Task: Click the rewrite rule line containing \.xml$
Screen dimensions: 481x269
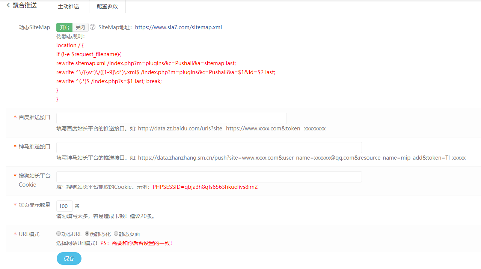Action: pos(166,72)
